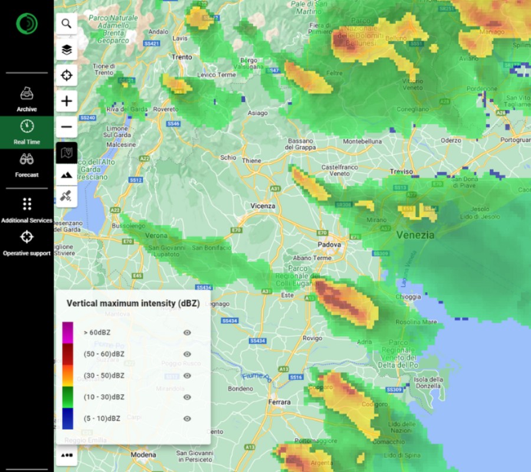Viewport: 531px width, 472px height.
Task: Click the magenta > 60dBZ color swatch
Action: pos(68,333)
